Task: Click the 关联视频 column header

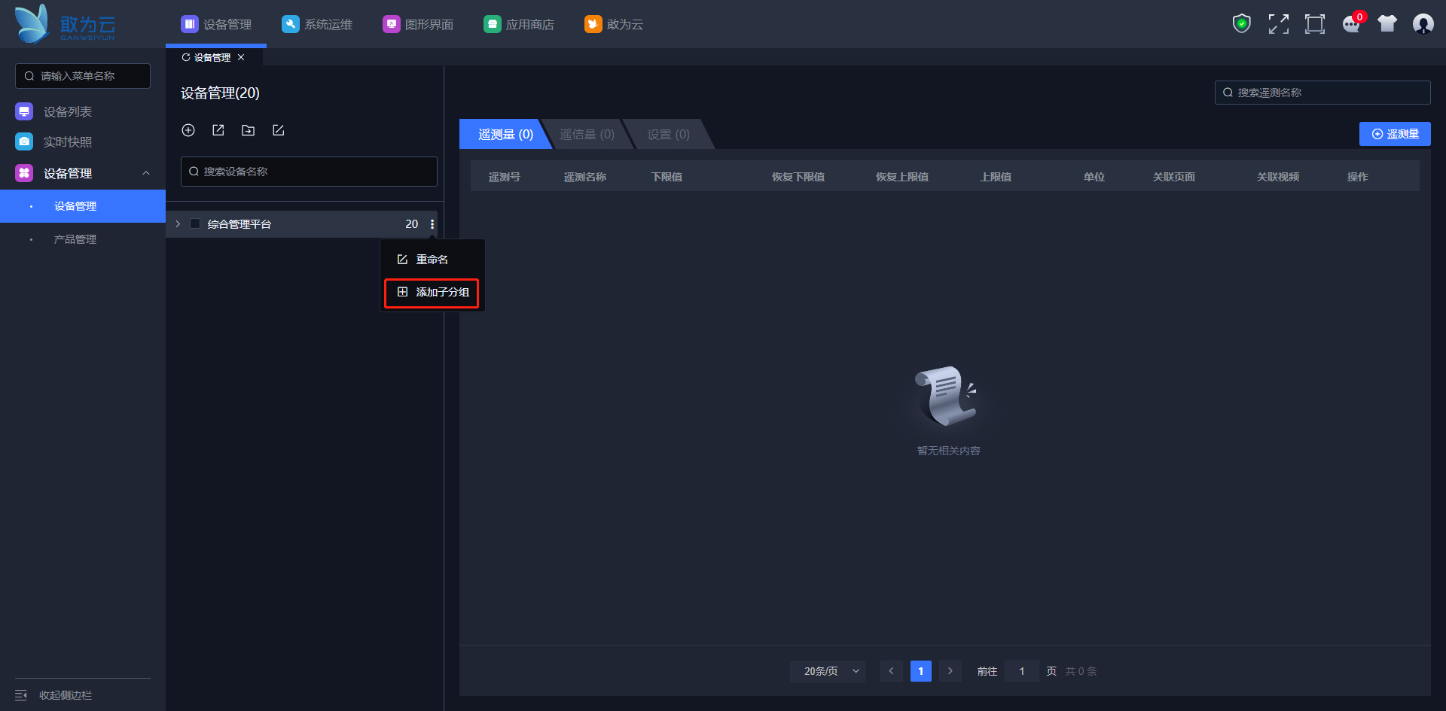Action: coord(1277,177)
